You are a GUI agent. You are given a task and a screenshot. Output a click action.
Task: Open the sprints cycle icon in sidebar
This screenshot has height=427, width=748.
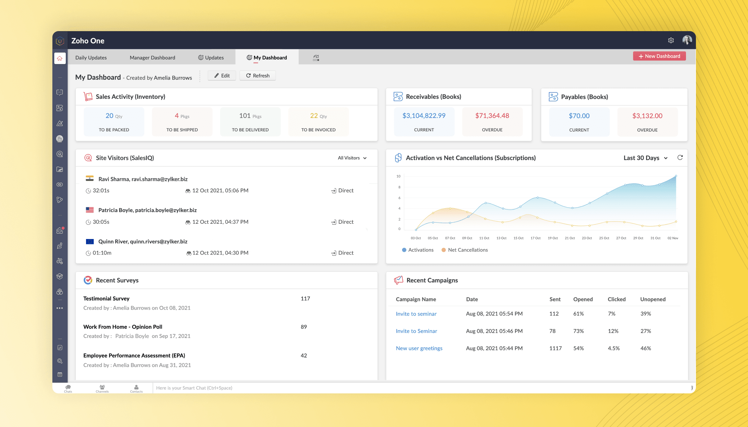[x=60, y=261]
